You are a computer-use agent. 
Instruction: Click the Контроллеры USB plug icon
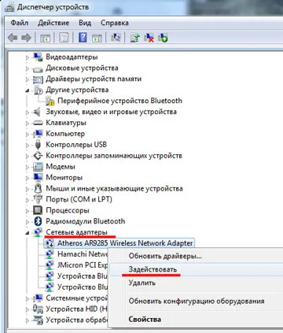[38, 145]
